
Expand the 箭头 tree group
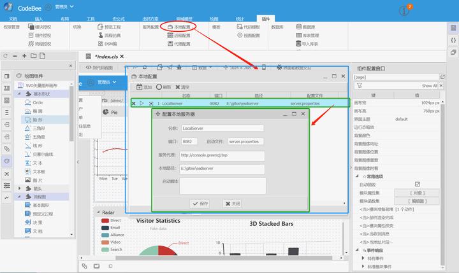point(20,188)
